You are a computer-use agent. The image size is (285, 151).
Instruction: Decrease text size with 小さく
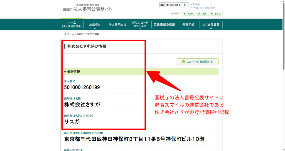(216, 14)
